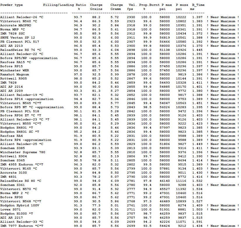This screenshot has height=228, width=241.
Task: Select the "Alliant Reloder-33 *C" powder name
Action: pyautogui.click(x=22, y=222)
